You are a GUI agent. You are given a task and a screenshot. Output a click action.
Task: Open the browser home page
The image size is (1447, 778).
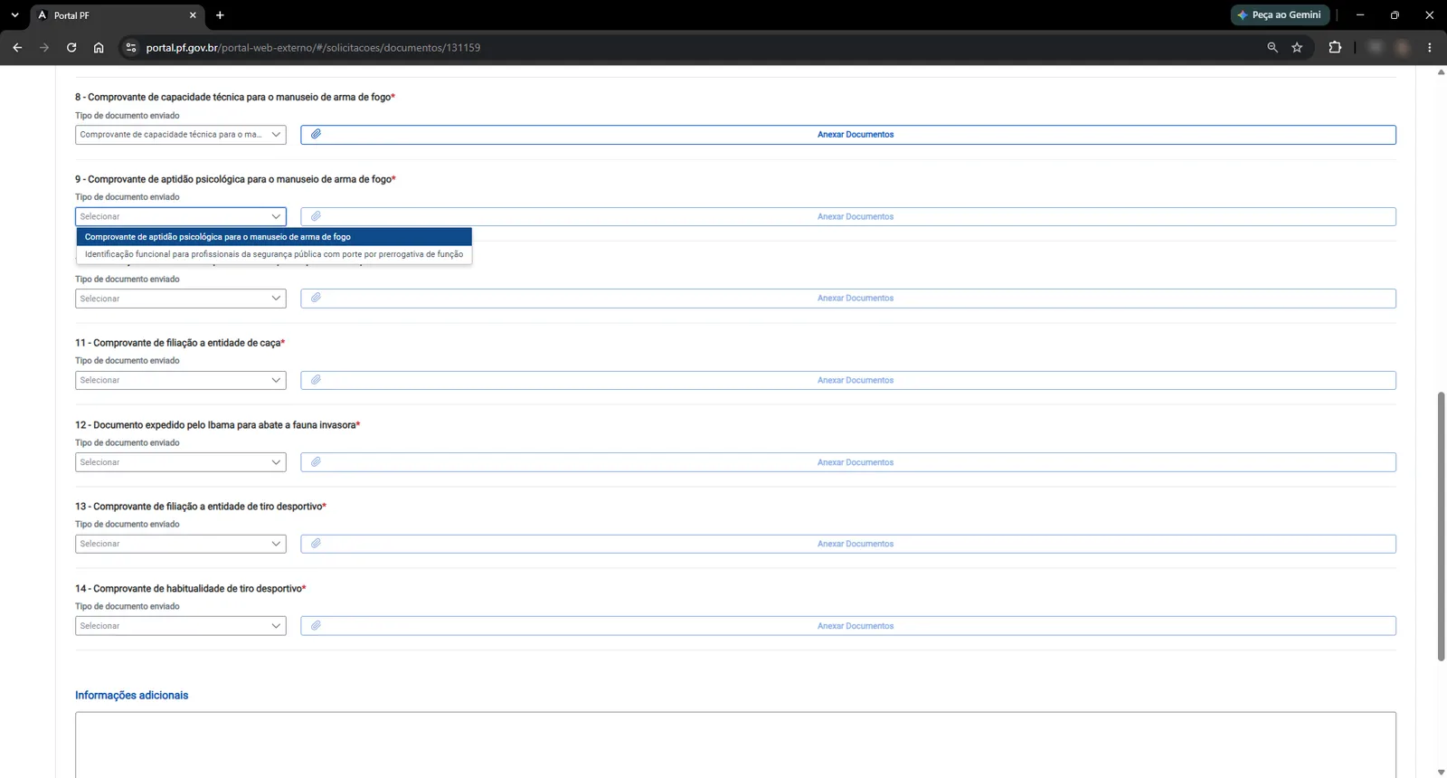pos(99,47)
